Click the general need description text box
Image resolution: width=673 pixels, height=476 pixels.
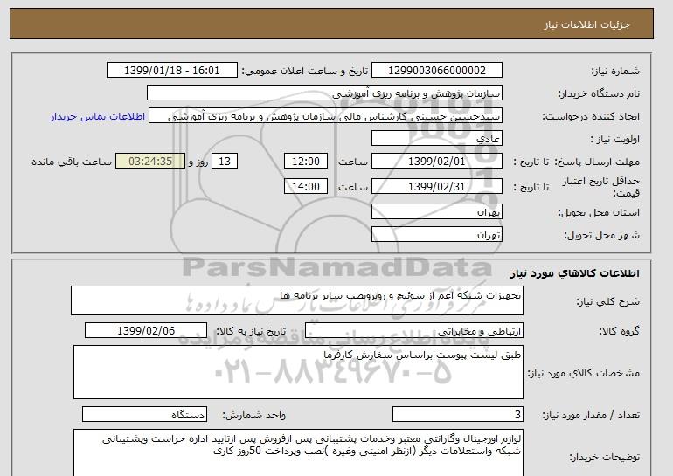click(x=297, y=300)
